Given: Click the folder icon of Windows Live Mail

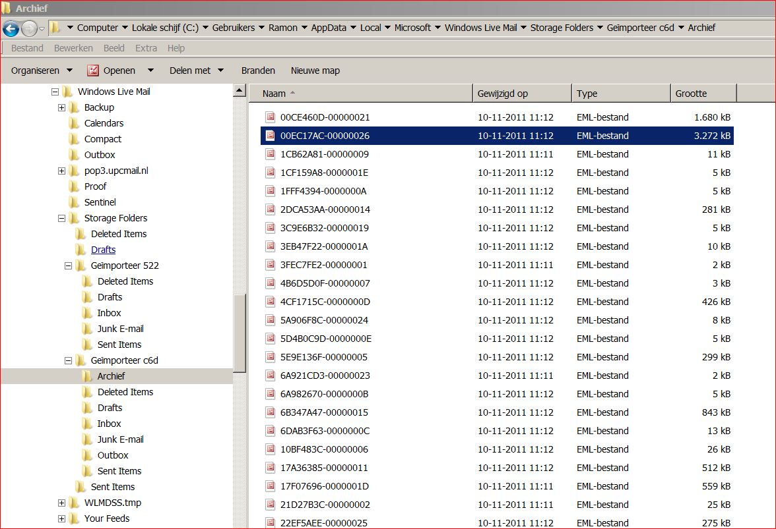Looking at the screenshot, I should [x=67, y=92].
